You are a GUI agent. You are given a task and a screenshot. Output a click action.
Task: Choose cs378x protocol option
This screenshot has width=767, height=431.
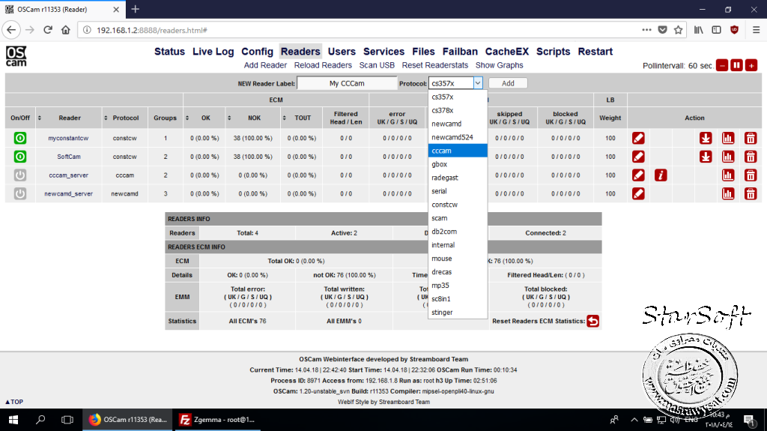tap(458, 110)
